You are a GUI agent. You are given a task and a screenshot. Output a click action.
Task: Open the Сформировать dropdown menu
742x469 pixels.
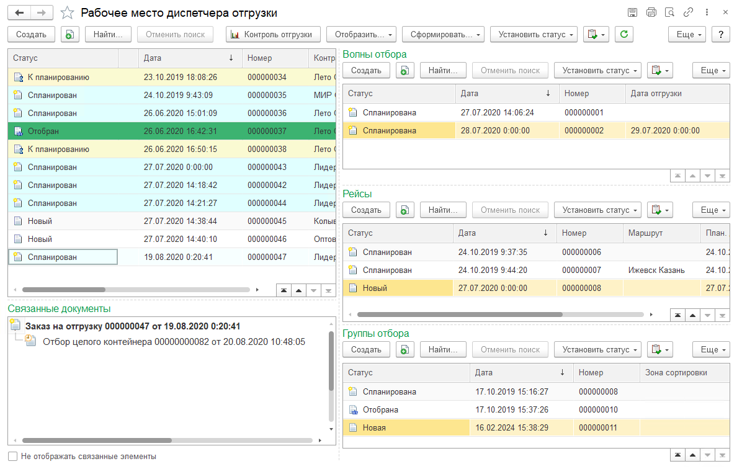pyautogui.click(x=443, y=35)
